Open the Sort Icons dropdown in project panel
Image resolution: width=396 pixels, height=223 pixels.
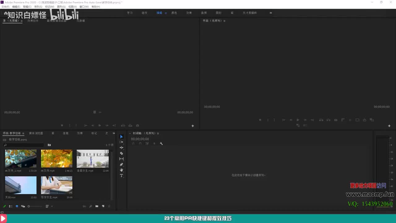pyautogui.click(x=49, y=206)
